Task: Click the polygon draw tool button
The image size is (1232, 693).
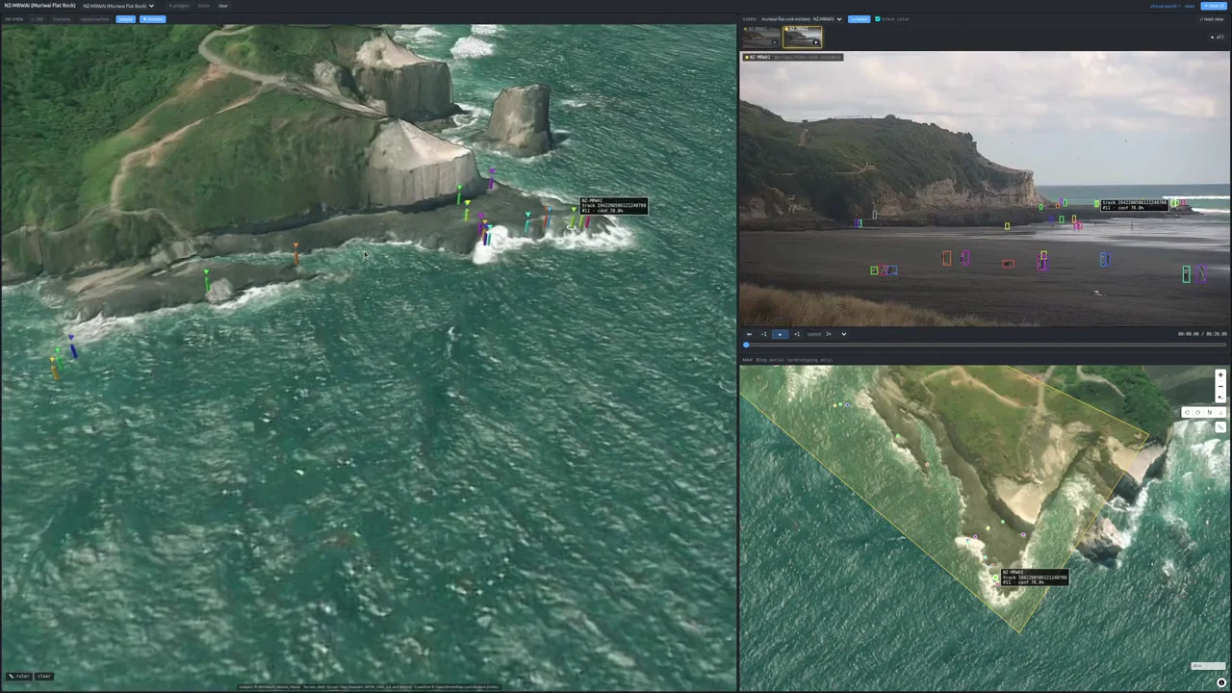Action: (x=179, y=6)
